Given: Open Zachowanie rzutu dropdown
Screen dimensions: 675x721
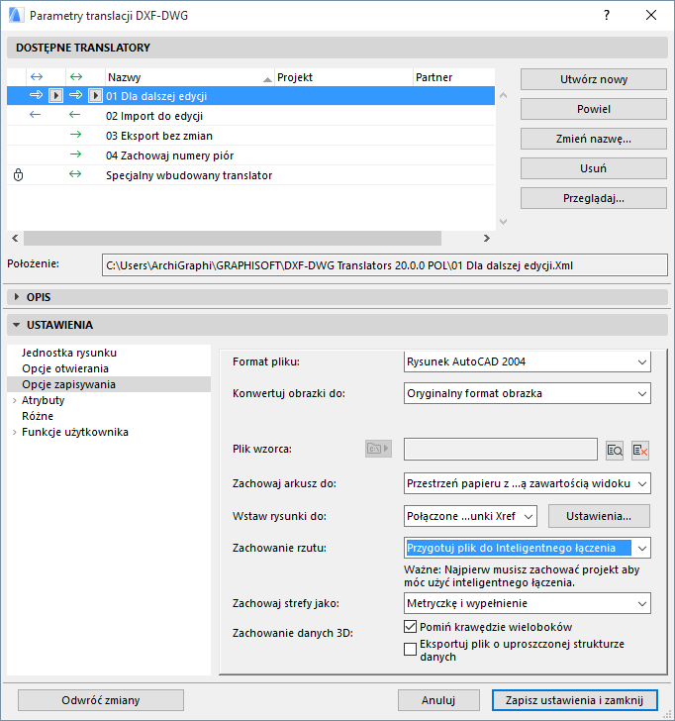Looking at the screenshot, I should point(528,548).
